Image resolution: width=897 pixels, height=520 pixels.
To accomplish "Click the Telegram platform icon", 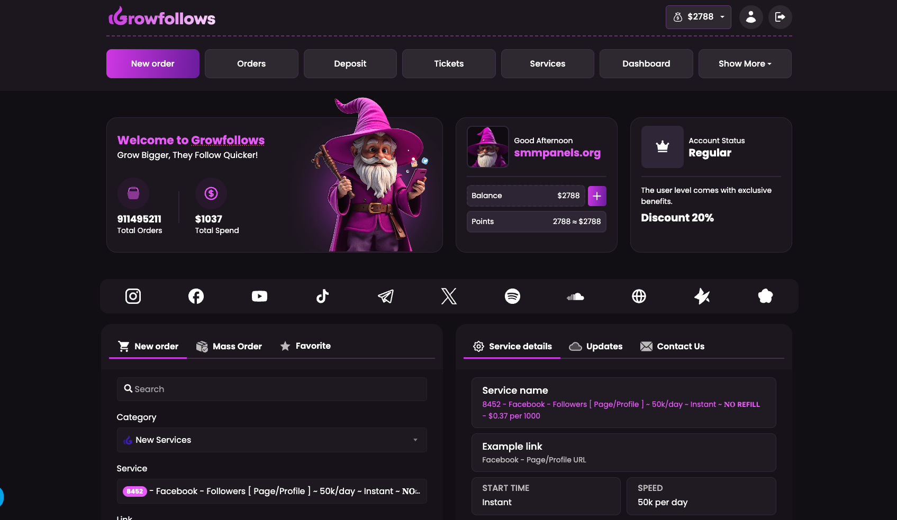I will (386, 296).
